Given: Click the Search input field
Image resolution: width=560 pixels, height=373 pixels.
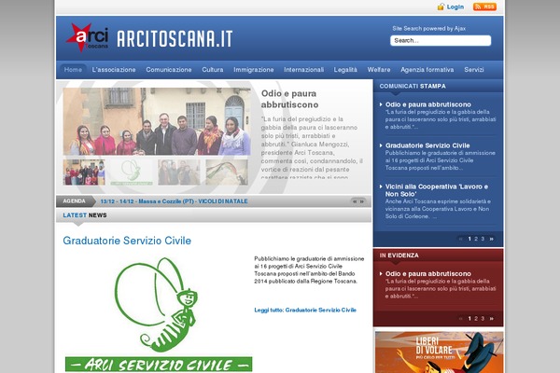Looking at the screenshot, I should coord(441,40).
